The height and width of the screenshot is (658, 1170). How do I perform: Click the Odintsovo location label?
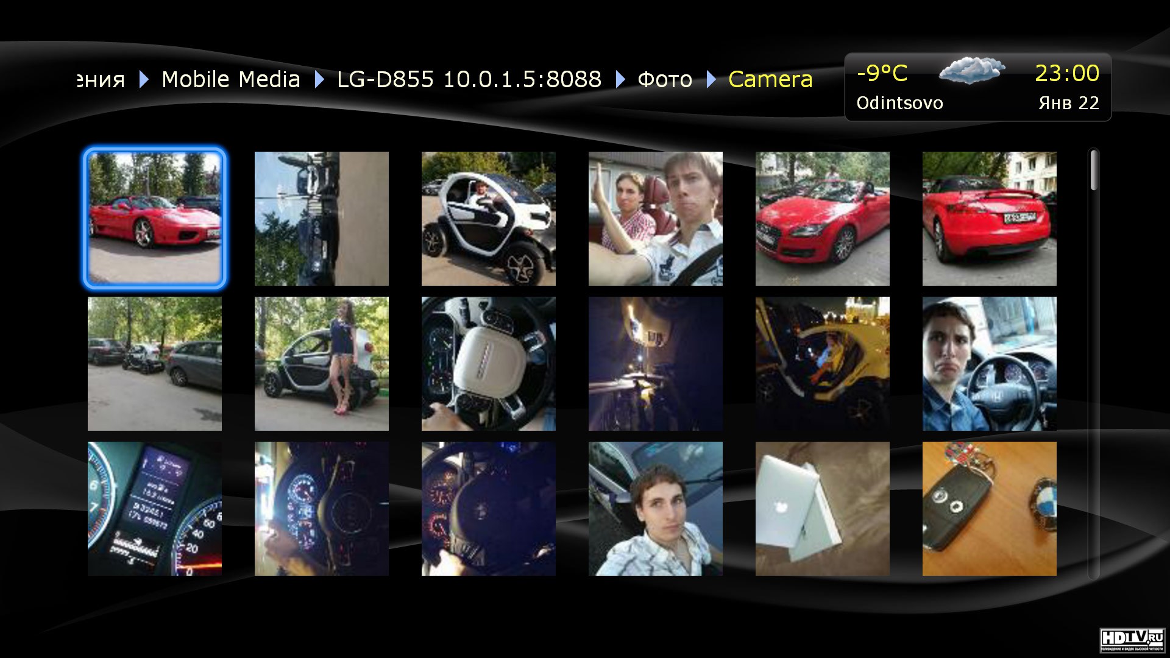point(899,103)
